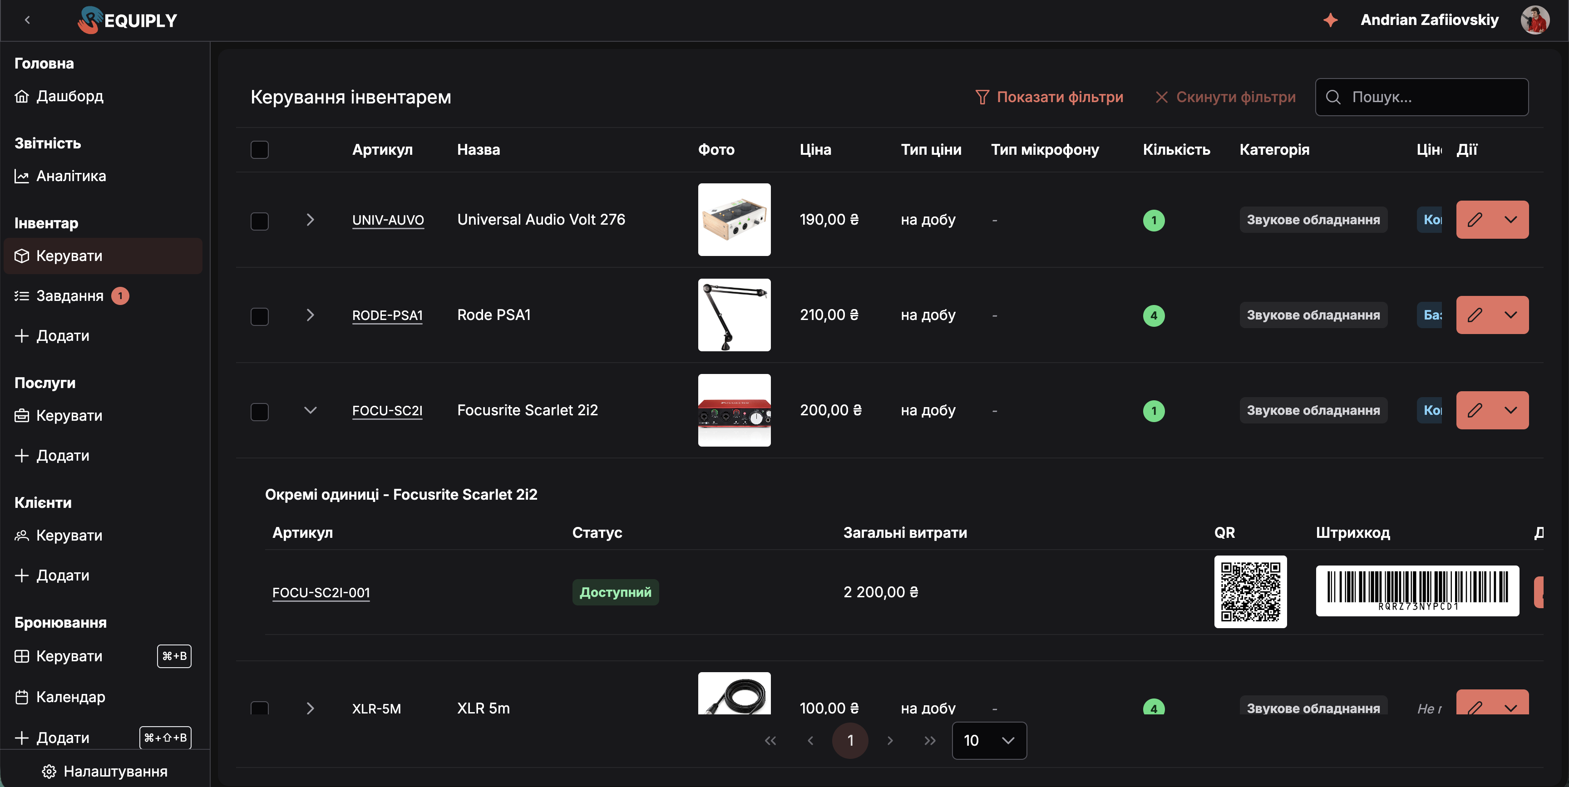Click the Ціна column header
The height and width of the screenshot is (787, 1569).
click(815, 150)
